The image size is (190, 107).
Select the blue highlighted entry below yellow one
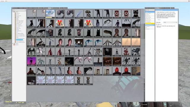click(x=150, y=25)
